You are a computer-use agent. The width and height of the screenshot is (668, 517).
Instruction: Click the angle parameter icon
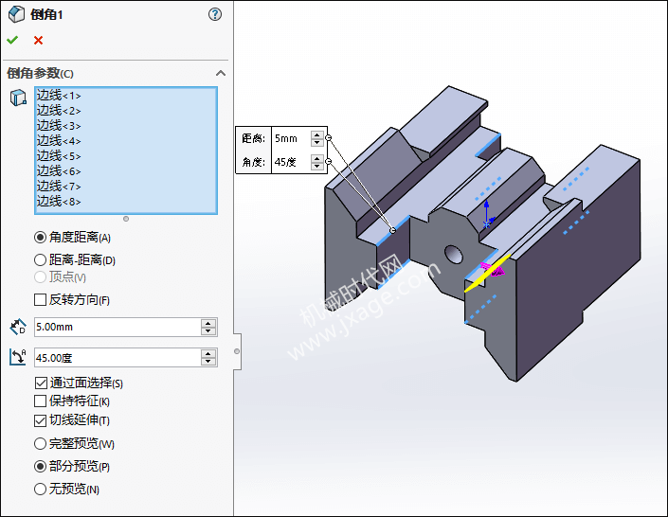point(18,357)
